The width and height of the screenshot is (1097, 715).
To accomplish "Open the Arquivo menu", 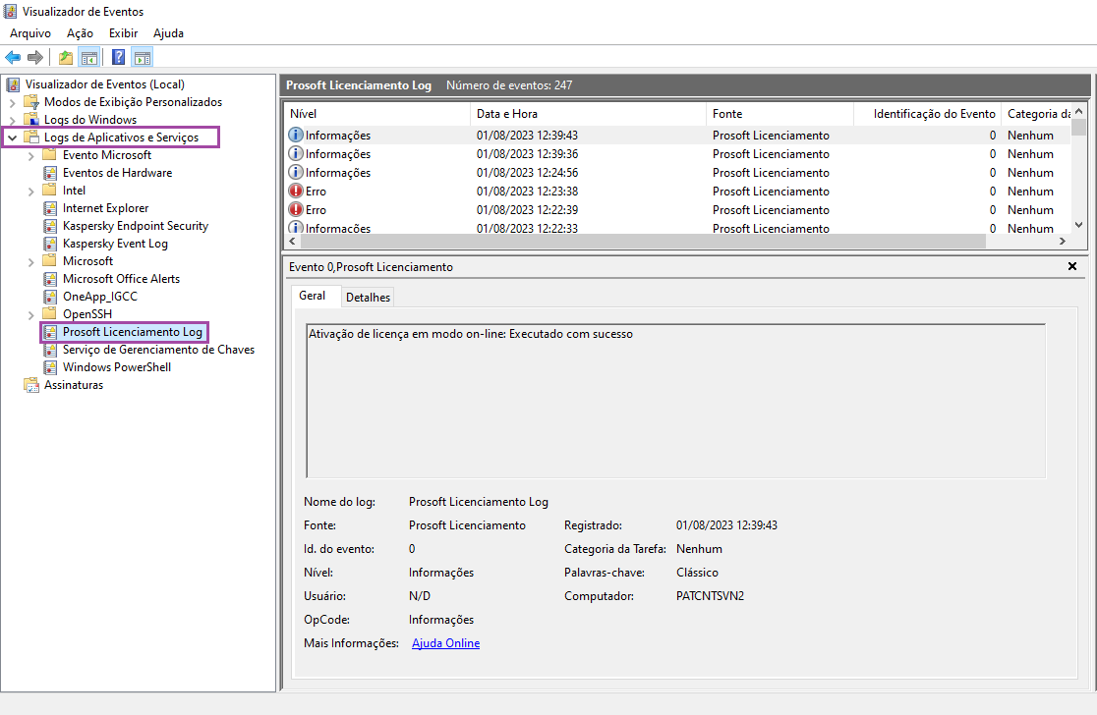I will click(x=30, y=32).
